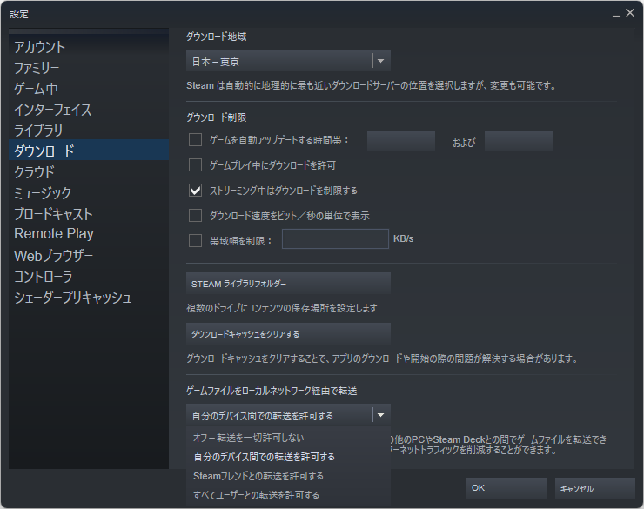Click the download region dropdown arrow

(380, 61)
